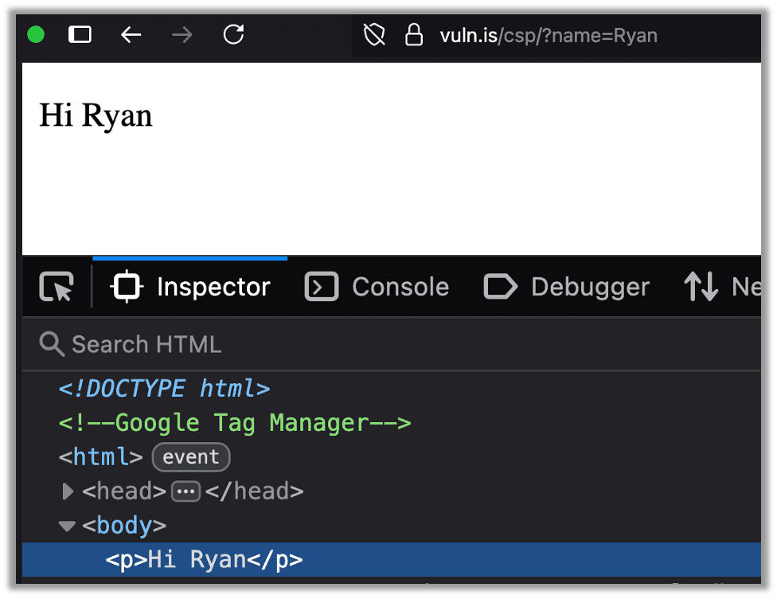Click the ellipsis to reveal head contents

coord(185,491)
